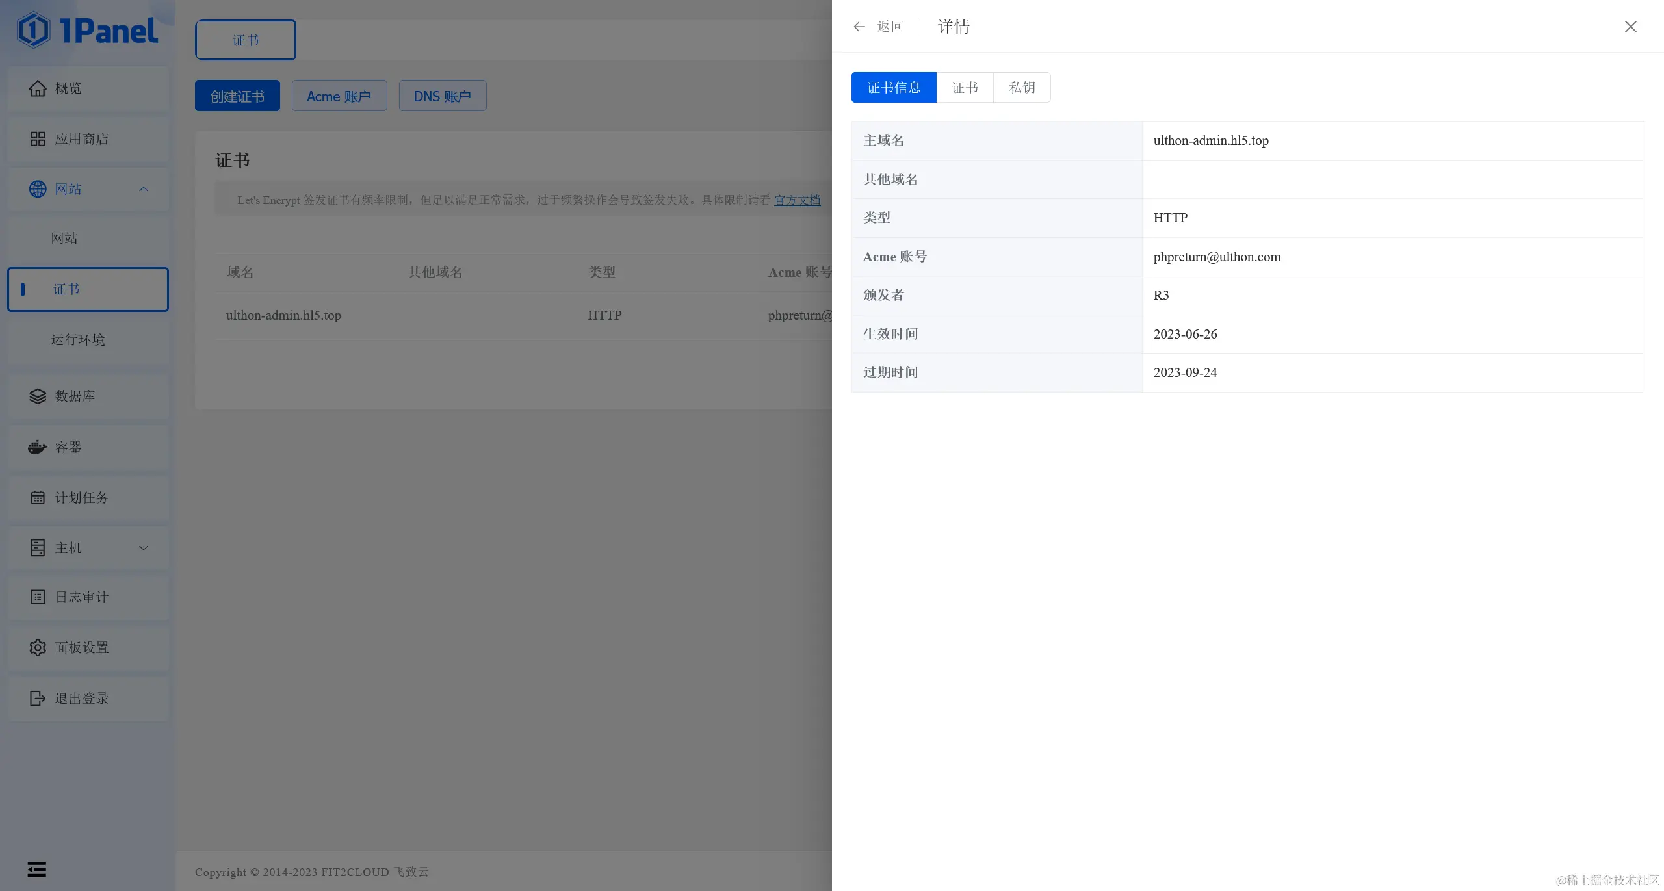The width and height of the screenshot is (1664, 891).
Task: Click the 日志审计 list icon
Action: tap(38, 597)
